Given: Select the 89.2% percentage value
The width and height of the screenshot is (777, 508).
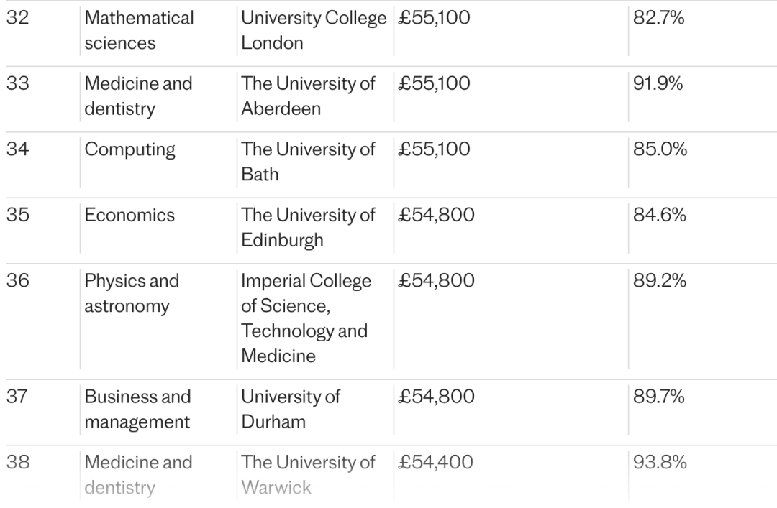Looking at the screenshot, I should (x=660, y=281).
